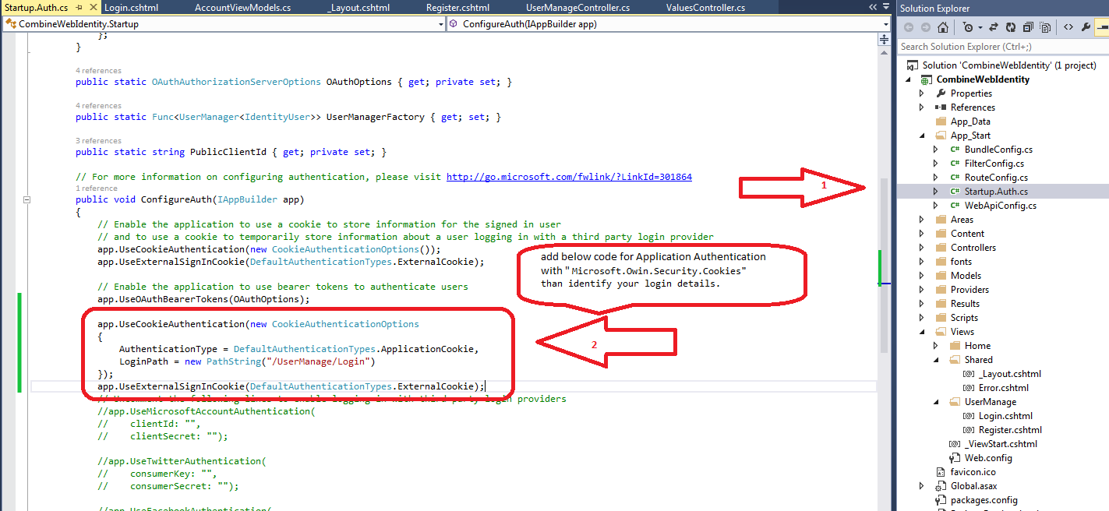Click the C# icon beside WebApiConfig.cs
The width and height of the screenshot is (1109, 511).
pyautogui.click(x=955, y=206)
